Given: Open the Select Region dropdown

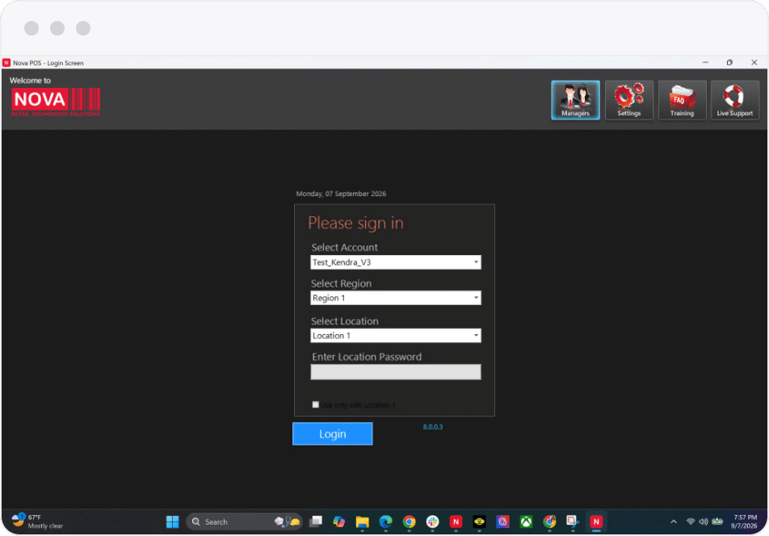Looking at the screenshot, I should (476, 298).
